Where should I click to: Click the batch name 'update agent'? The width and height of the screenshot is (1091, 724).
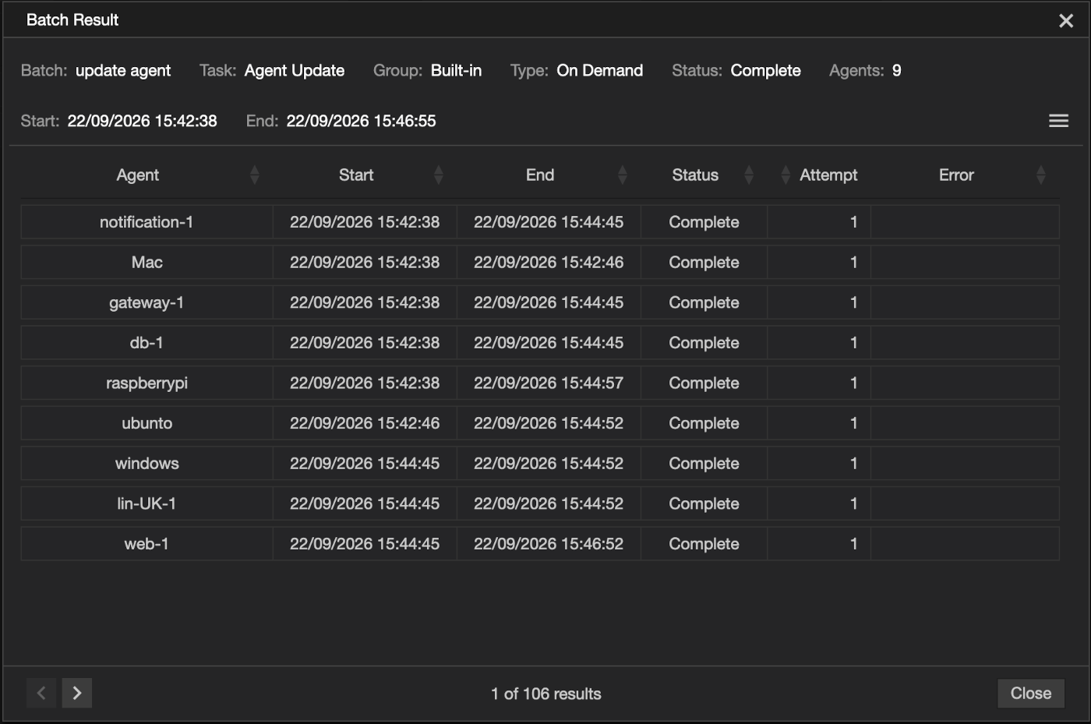coord(123,71)
